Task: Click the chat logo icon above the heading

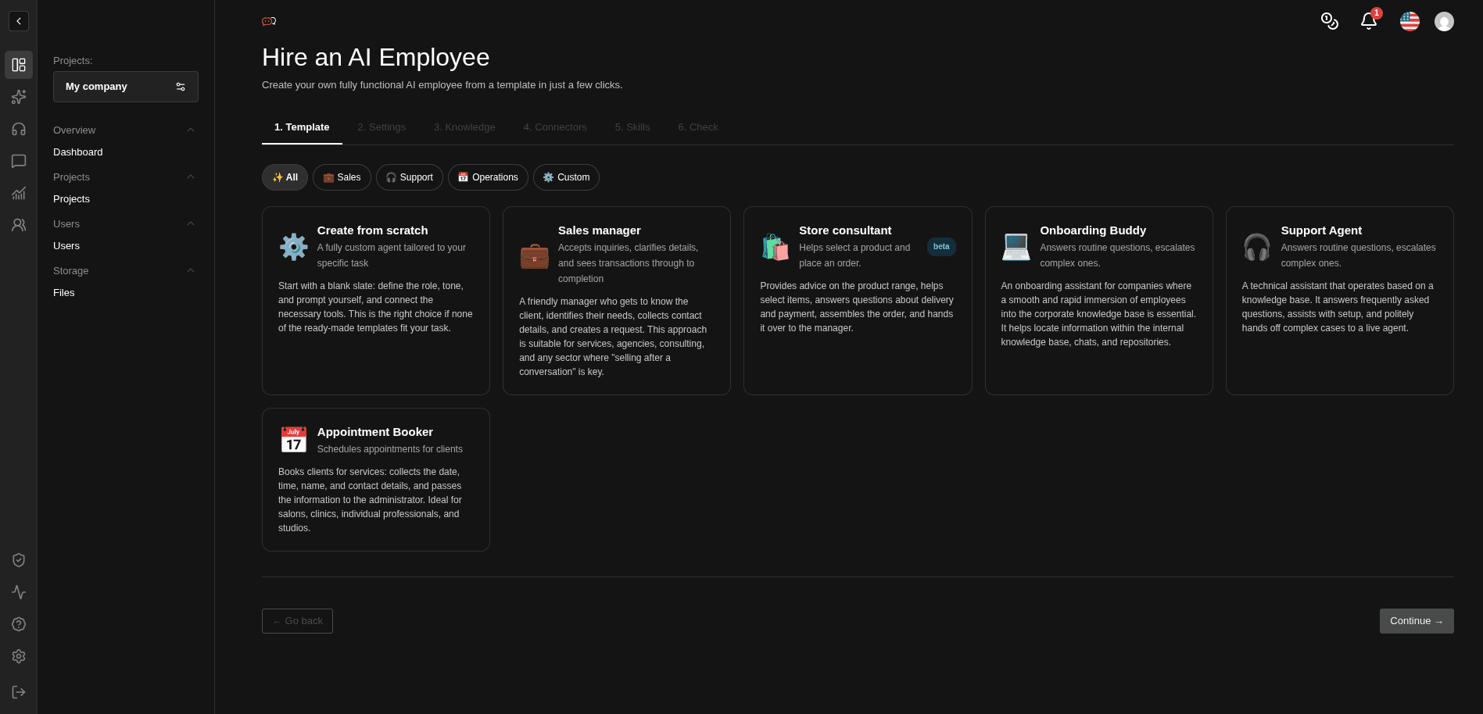Action: pyautogui.click(x=269, y=21)
